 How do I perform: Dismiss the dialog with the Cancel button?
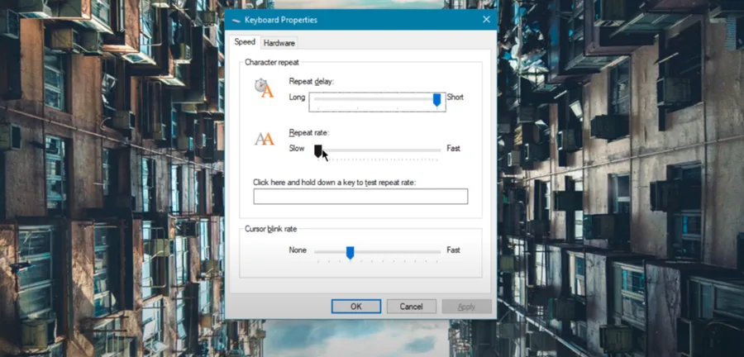412,307
